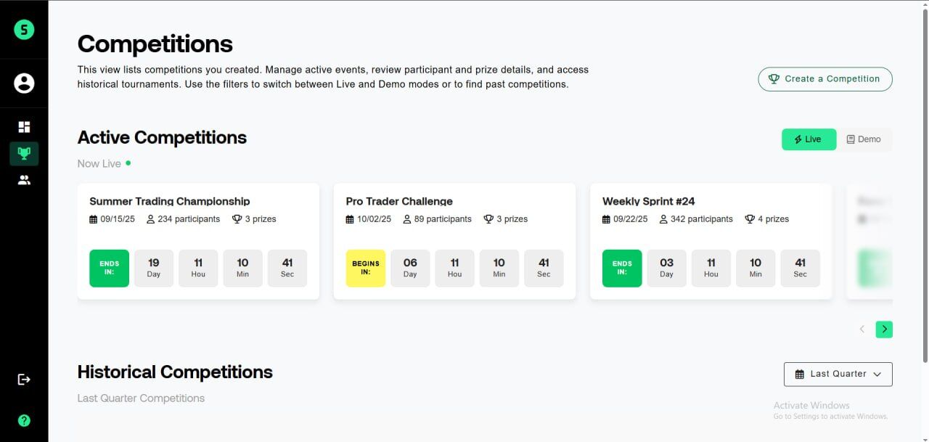The height and width of the screenshot is (442, 929).
Task: Click the page vertical scrollbar
Action: [924, 181]
